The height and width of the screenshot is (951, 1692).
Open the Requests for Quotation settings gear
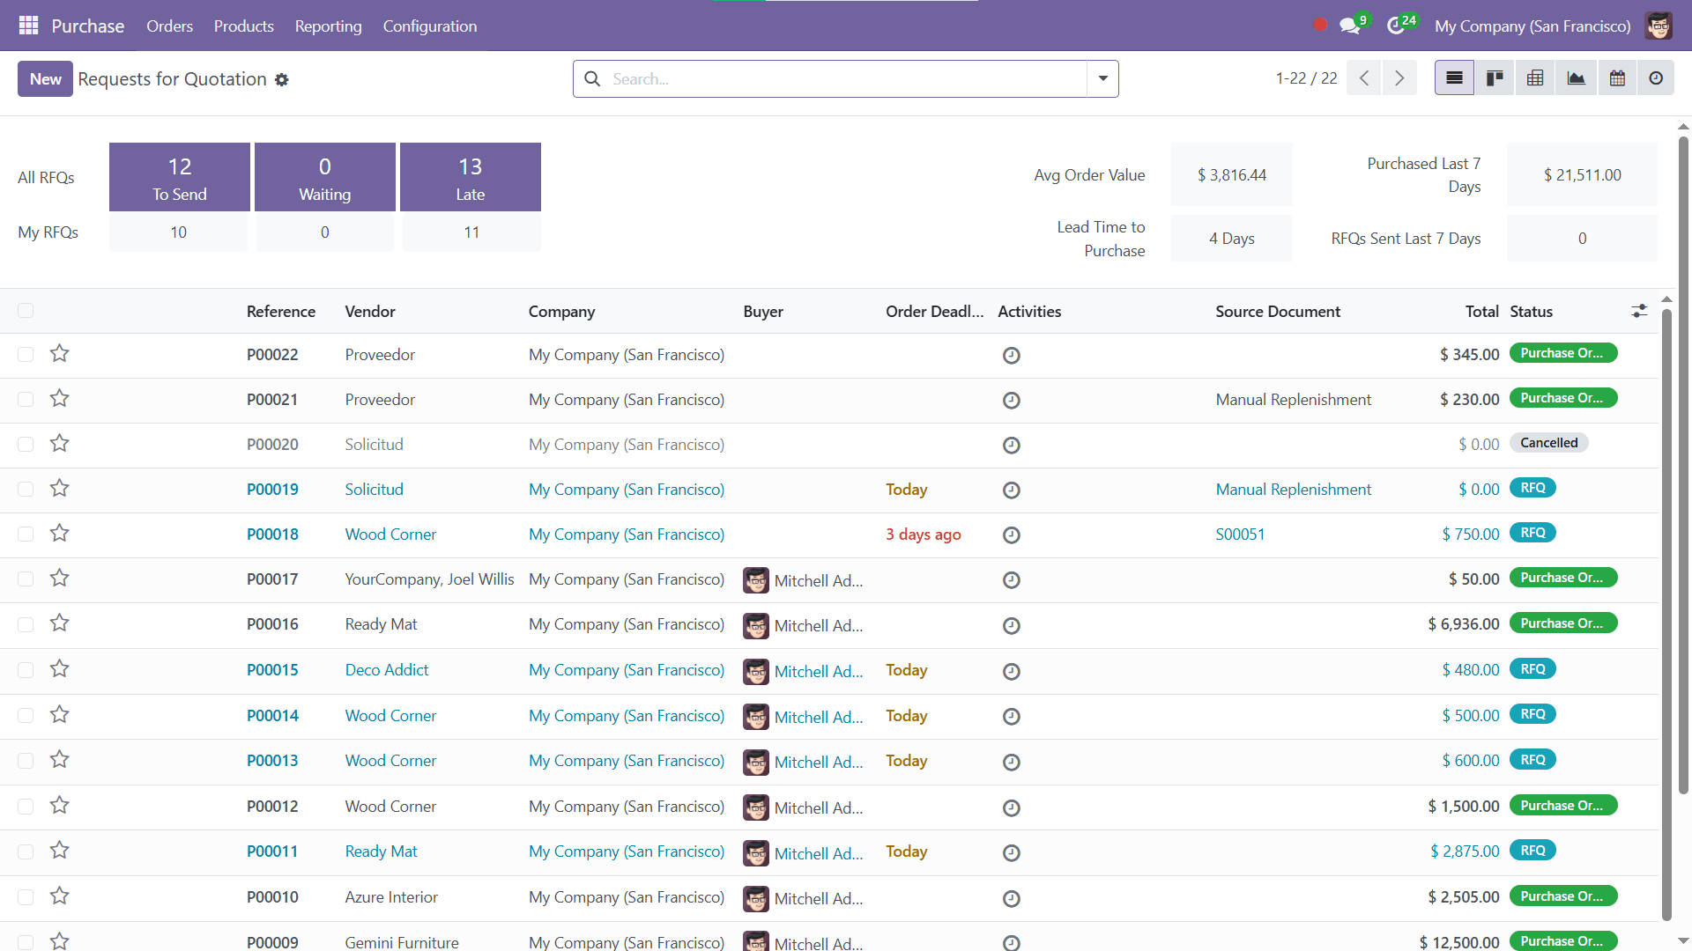coord(282,79)
